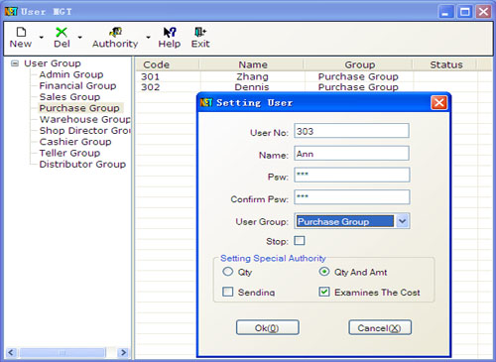Image resolution: width=496 pixels, height=362 pixels.
Task: Select the Qty And Amt radio button
Action: [x=324, y=272]
